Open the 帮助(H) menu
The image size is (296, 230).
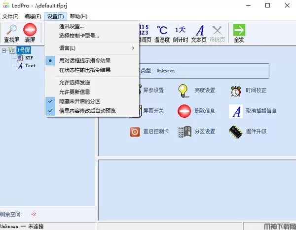78,16
